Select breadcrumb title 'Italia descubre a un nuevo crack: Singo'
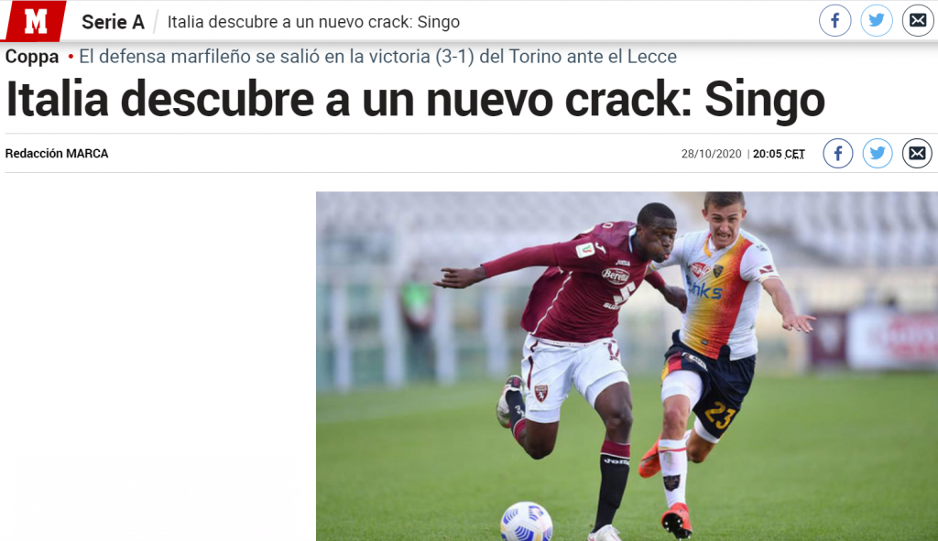Viewport: 938px width, 541px height. point(313,22)
